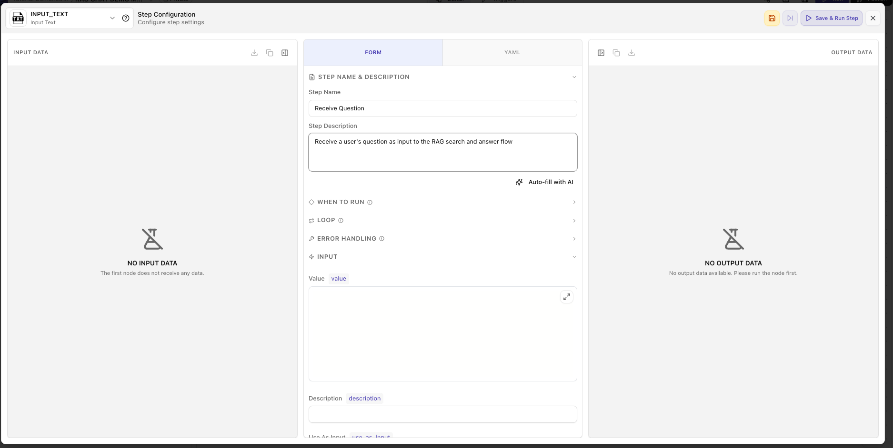Click the Loop repeat icon
The image size is (893, 448).
(311, 221)
